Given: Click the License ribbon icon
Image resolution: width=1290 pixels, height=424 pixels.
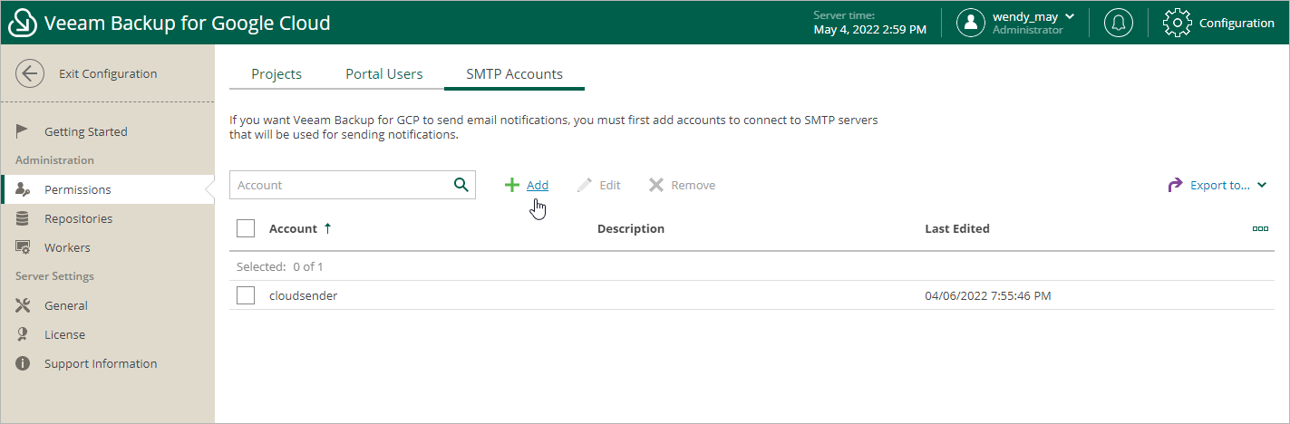Looking at the screenshot, I should click(23, 334).
